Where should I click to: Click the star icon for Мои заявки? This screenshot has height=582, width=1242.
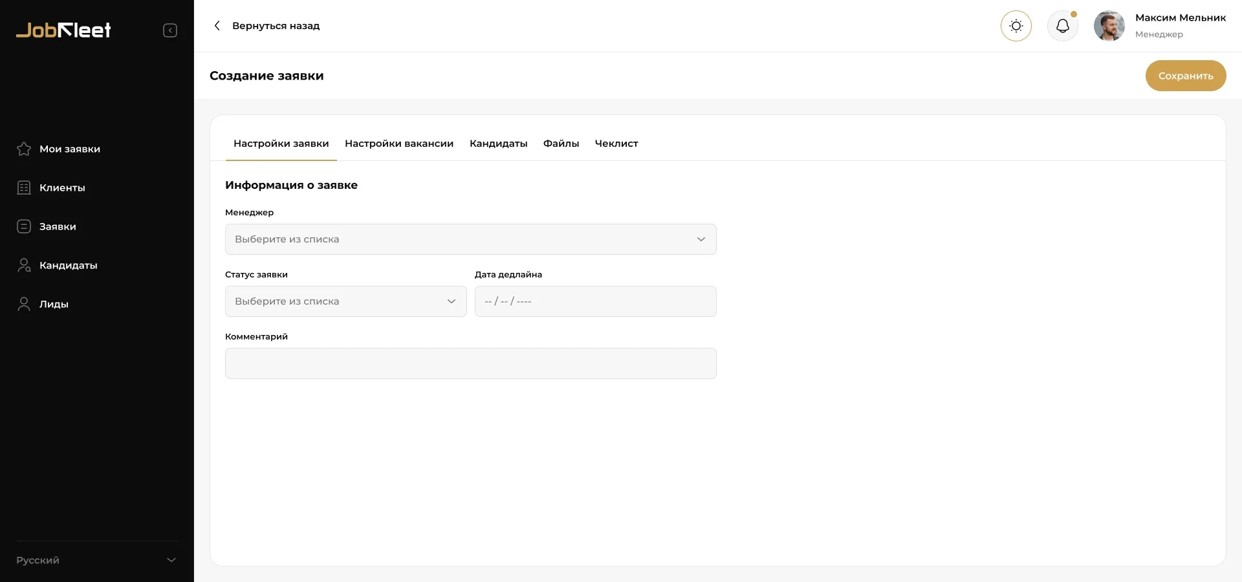[24, 149]
